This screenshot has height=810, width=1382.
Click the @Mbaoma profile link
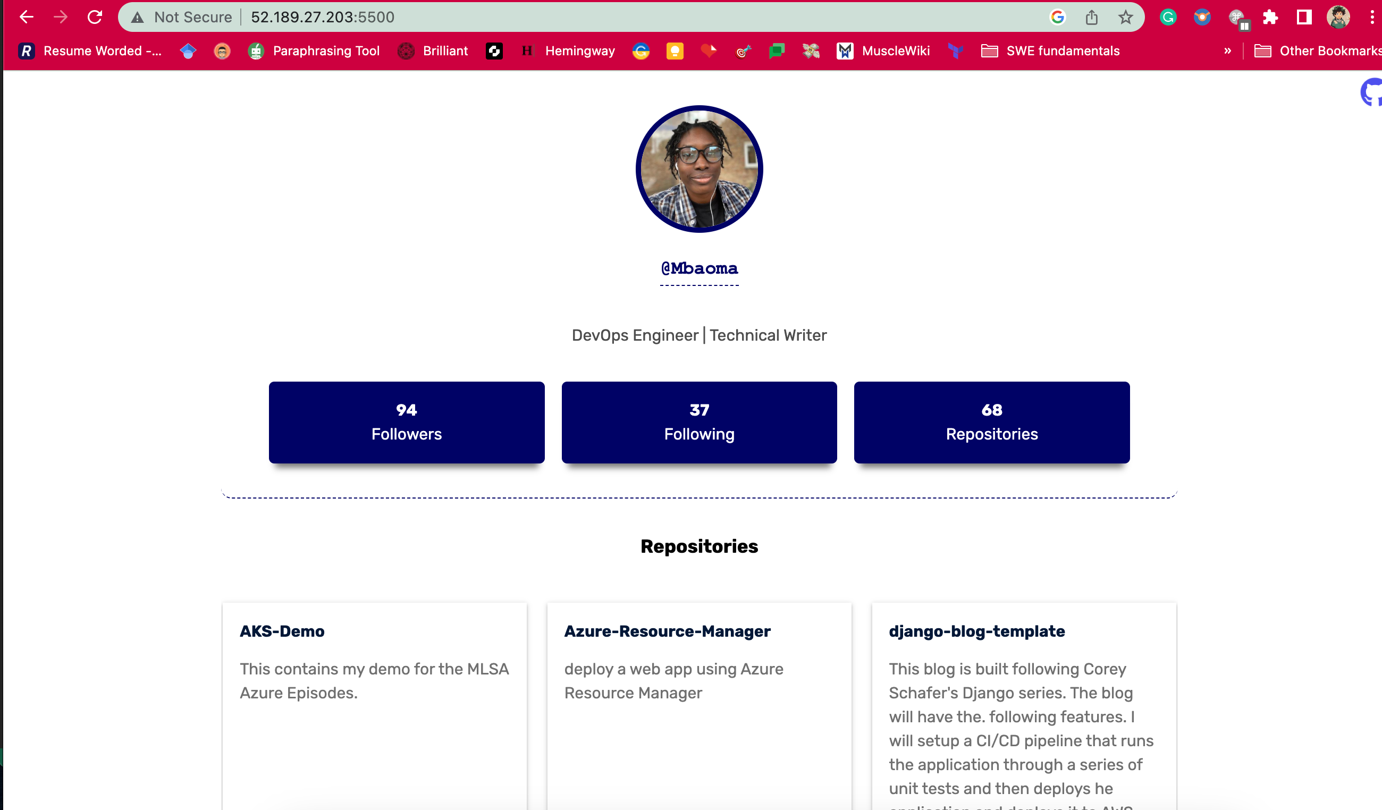[x=698, y=269]
